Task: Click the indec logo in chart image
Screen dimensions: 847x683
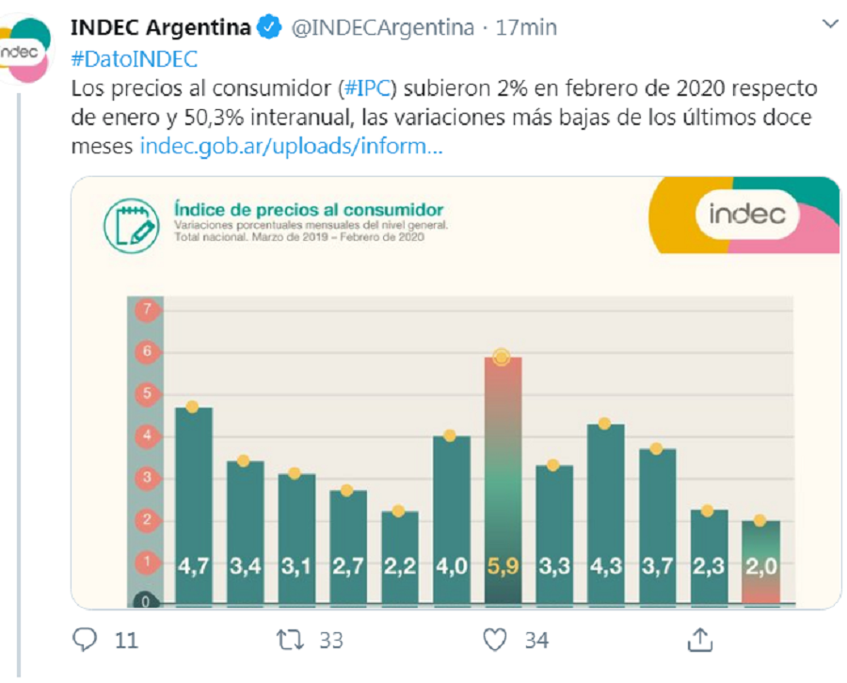Action: click(x=747, y=214)
